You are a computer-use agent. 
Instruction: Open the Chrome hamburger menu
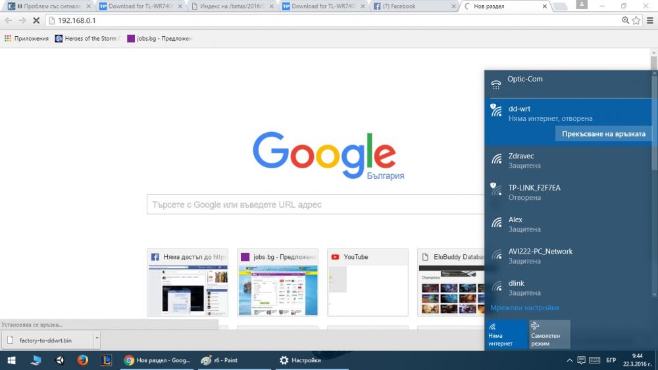coord(650,20)
